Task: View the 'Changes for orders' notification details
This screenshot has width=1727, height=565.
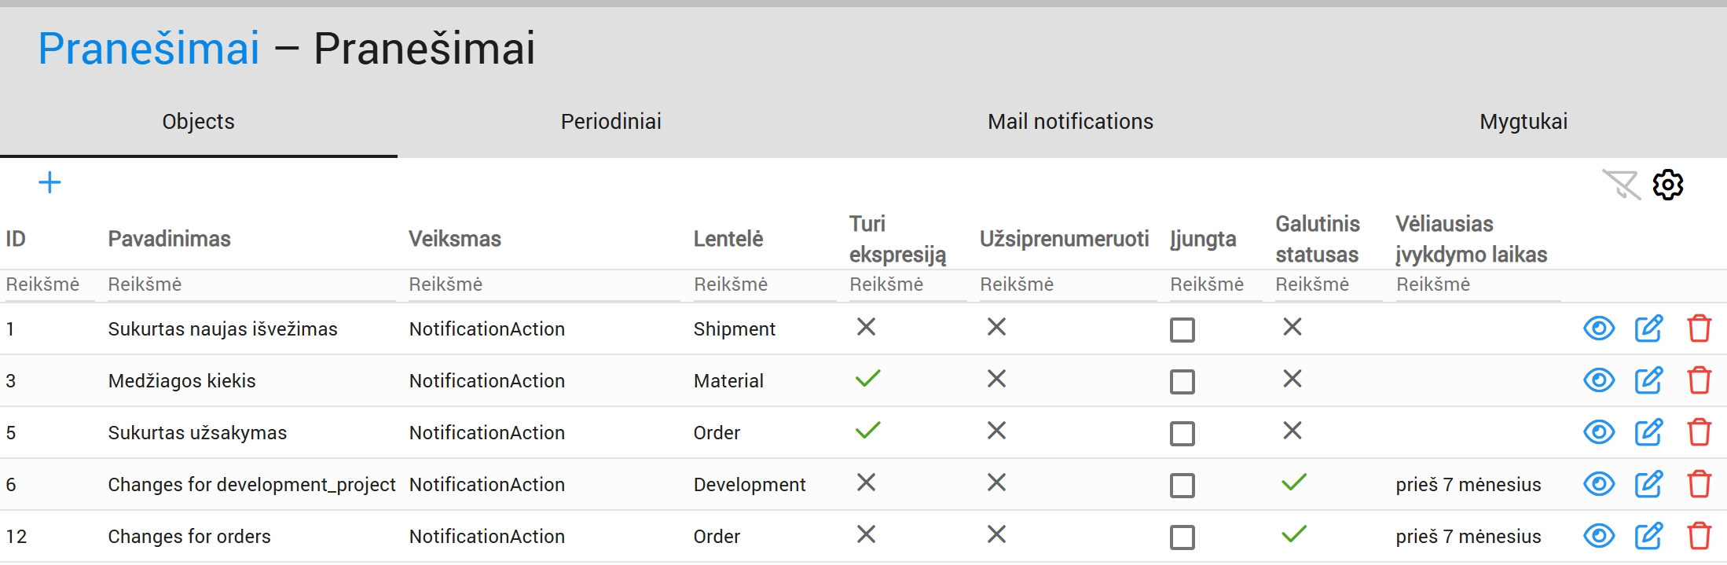Action: 1598,536
